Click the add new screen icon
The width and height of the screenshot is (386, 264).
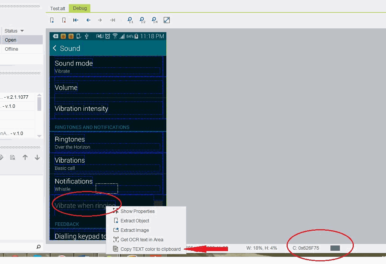pos(52,20)
